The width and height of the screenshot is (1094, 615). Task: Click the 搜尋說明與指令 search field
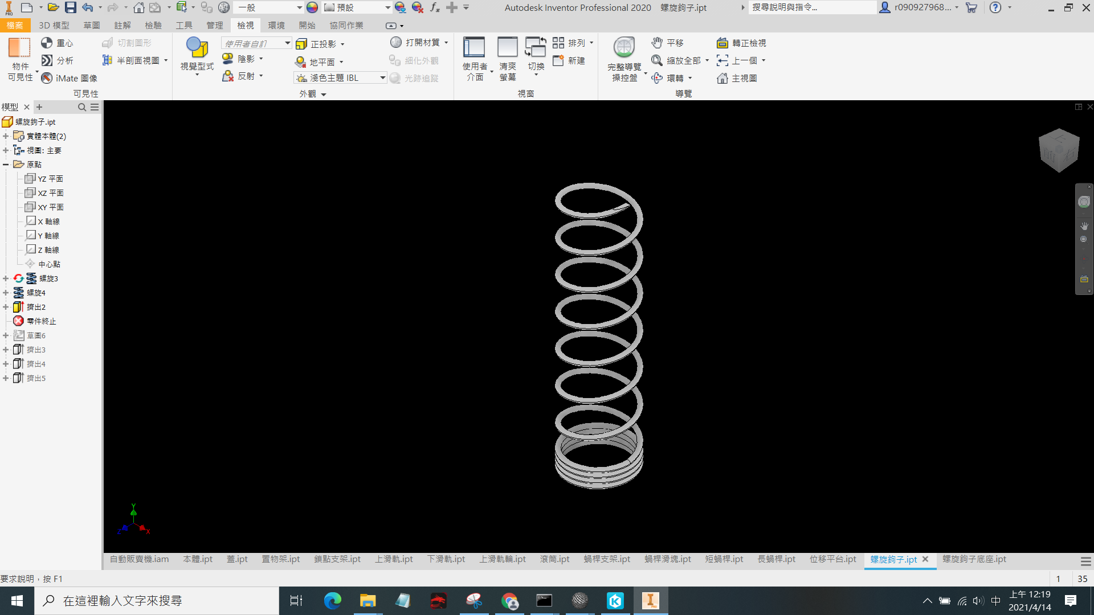pyautogui.click(x=812, y=7)
